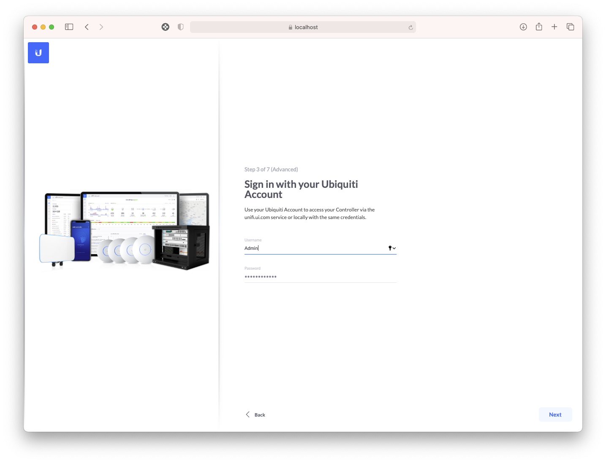Open a new tab with plus icon
The height and width of the screenshot is (463, 606).
[x=554, y=27]
